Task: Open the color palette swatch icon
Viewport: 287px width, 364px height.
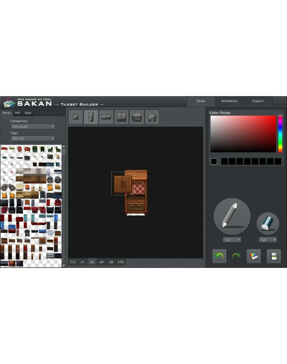Action: [254, 256]
